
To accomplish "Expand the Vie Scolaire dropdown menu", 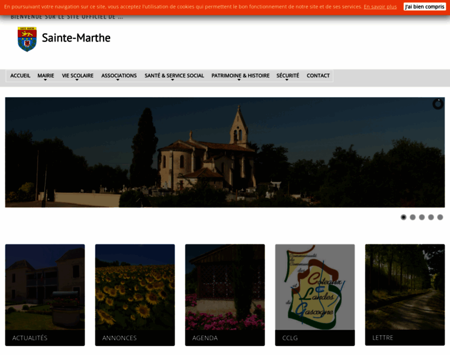I will [x=78, y=76].
